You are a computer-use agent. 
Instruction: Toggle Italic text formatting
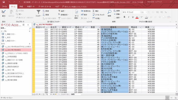(x=129, y=17)
